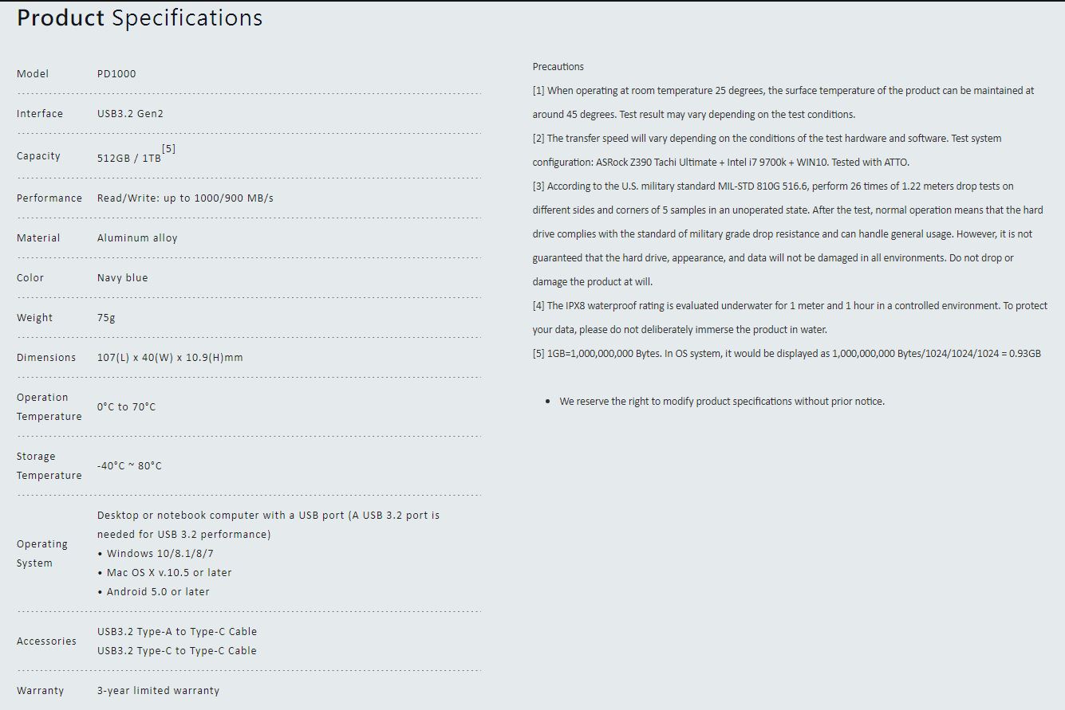Click the Read/Write up to 1000/900 MB/s text
Image resolution: width=1065 pixels, height=710 pixels.
point(185,198)
